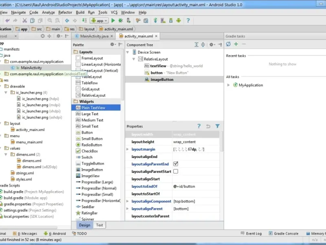The height and width of the screenshot is (245, 326).
Task: Refresh Gradle projects in Gradle tasks panel
Action: (x=228, y=44)
